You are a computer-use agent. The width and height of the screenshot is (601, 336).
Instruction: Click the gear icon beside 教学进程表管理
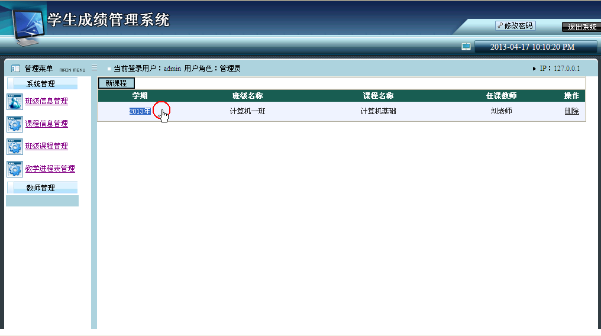[15, 169]
